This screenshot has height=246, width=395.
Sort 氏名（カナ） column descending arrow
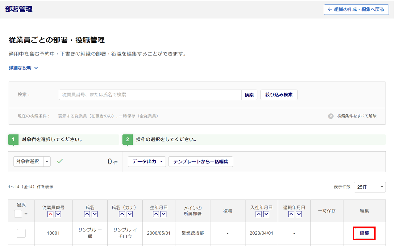pyautogui.click(x=130, y=214)
